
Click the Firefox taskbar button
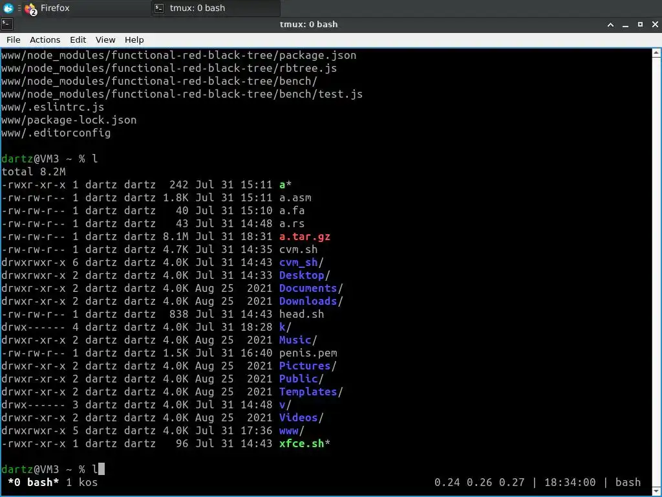tap(87, 8)
